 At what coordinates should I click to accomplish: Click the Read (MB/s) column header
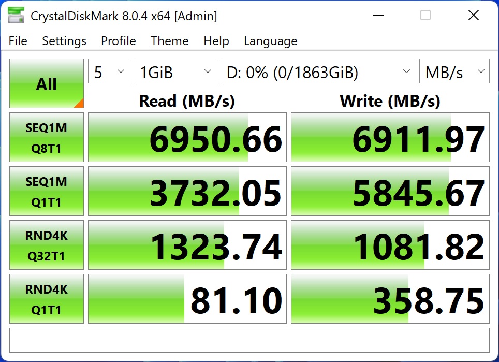[x=187, y=101]
